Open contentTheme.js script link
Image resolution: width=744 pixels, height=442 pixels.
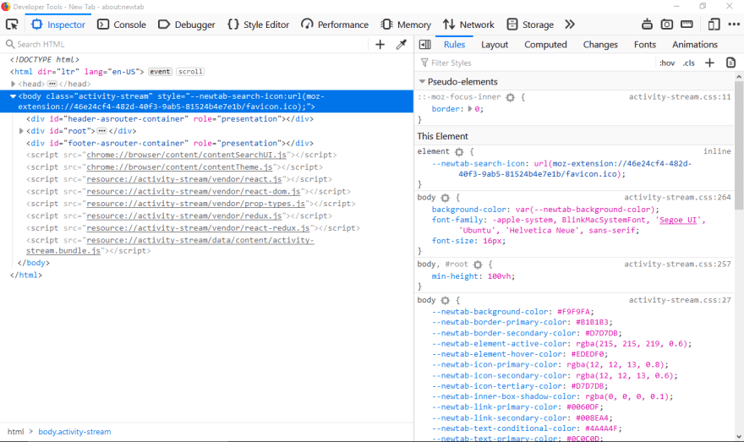pos(179,167)
